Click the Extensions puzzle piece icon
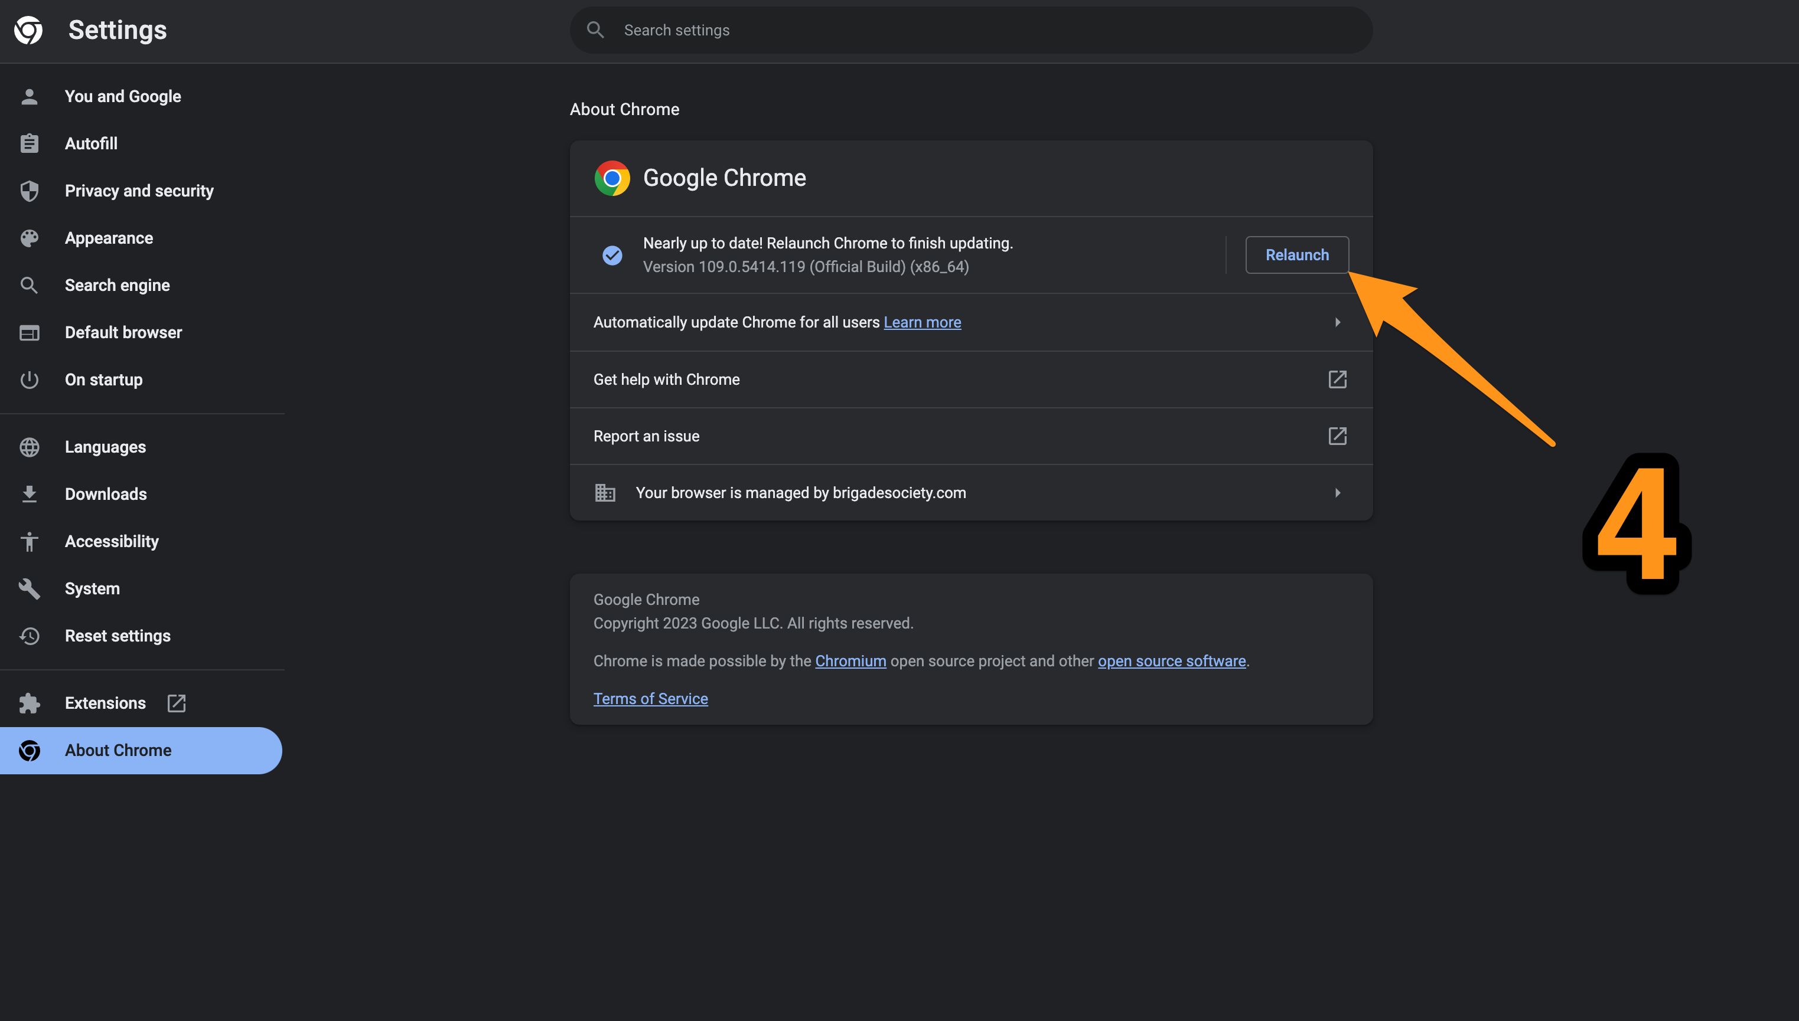The image size is (1799, 1021). tap(29, 703)
